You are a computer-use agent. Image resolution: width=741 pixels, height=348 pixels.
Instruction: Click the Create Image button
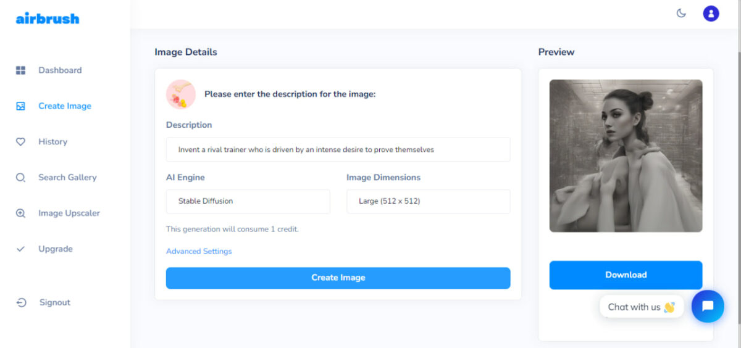tap(338, 278)
